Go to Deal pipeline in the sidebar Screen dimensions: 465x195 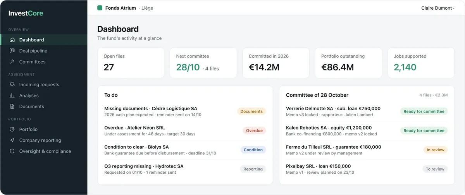point(44,51)
